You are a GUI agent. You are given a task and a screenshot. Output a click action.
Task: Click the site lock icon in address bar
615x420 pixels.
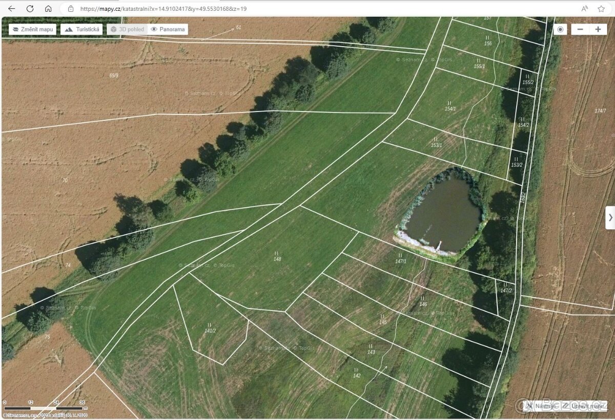coord(71,9)
